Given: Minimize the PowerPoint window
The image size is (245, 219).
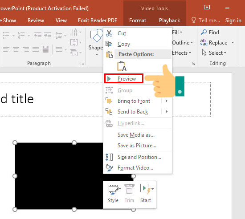Looking at the screenshot, I should click(x=228, y=8).
